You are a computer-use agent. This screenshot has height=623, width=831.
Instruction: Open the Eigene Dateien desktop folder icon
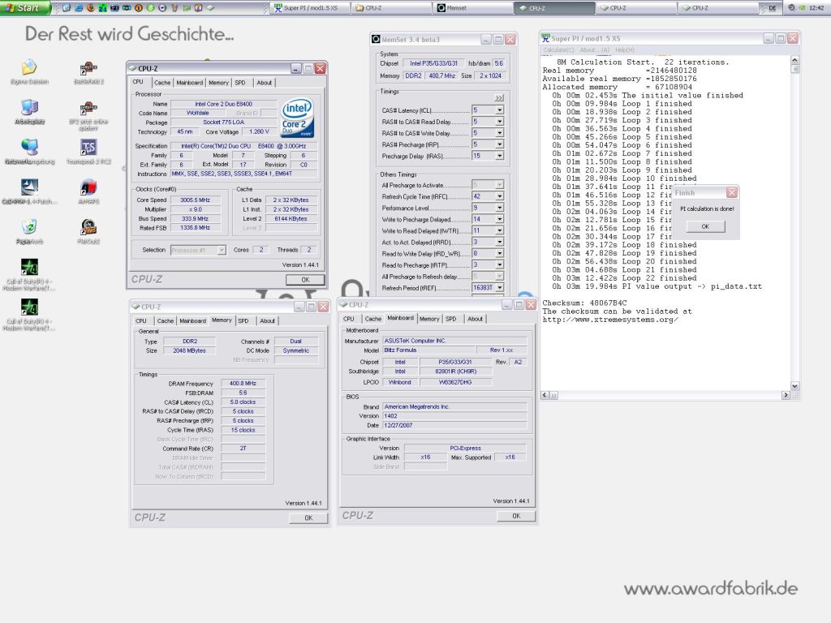coord(30,67)
